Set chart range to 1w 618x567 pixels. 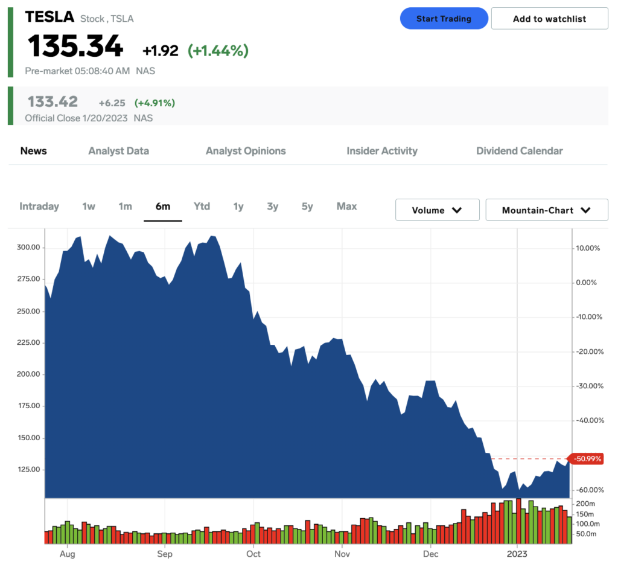(x=89, y=207)
